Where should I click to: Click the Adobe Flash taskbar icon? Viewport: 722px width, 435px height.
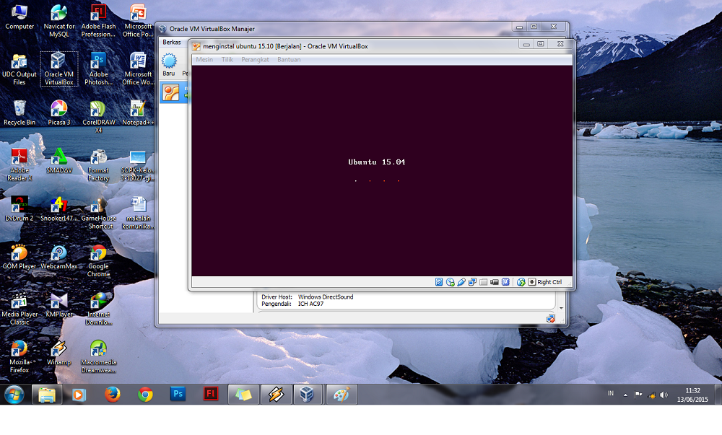210,394
